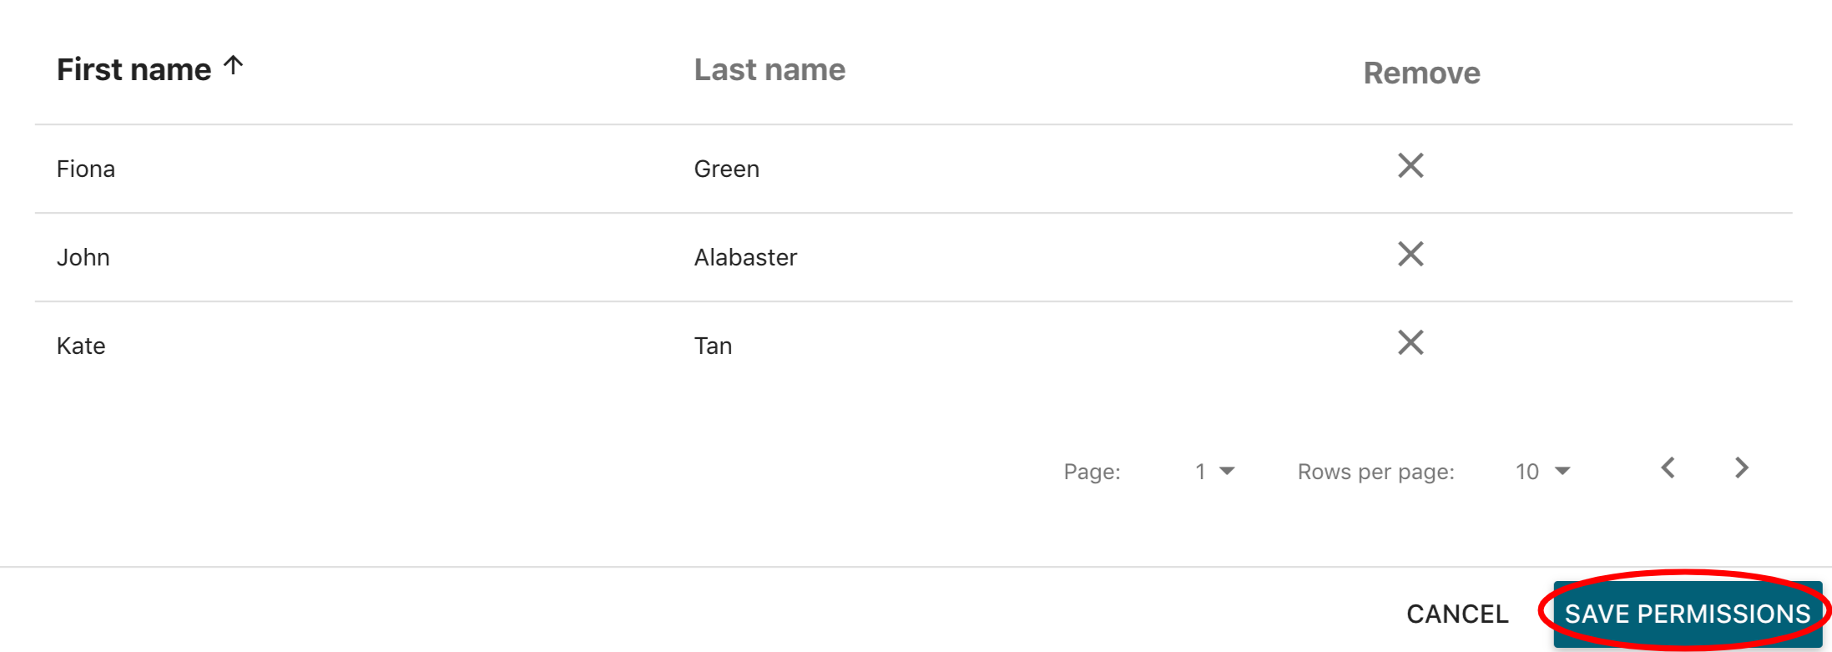Click the SAVE PERMISSIONS button
The width and height of the screenshot is (1832, 652).
(1687, 614)
